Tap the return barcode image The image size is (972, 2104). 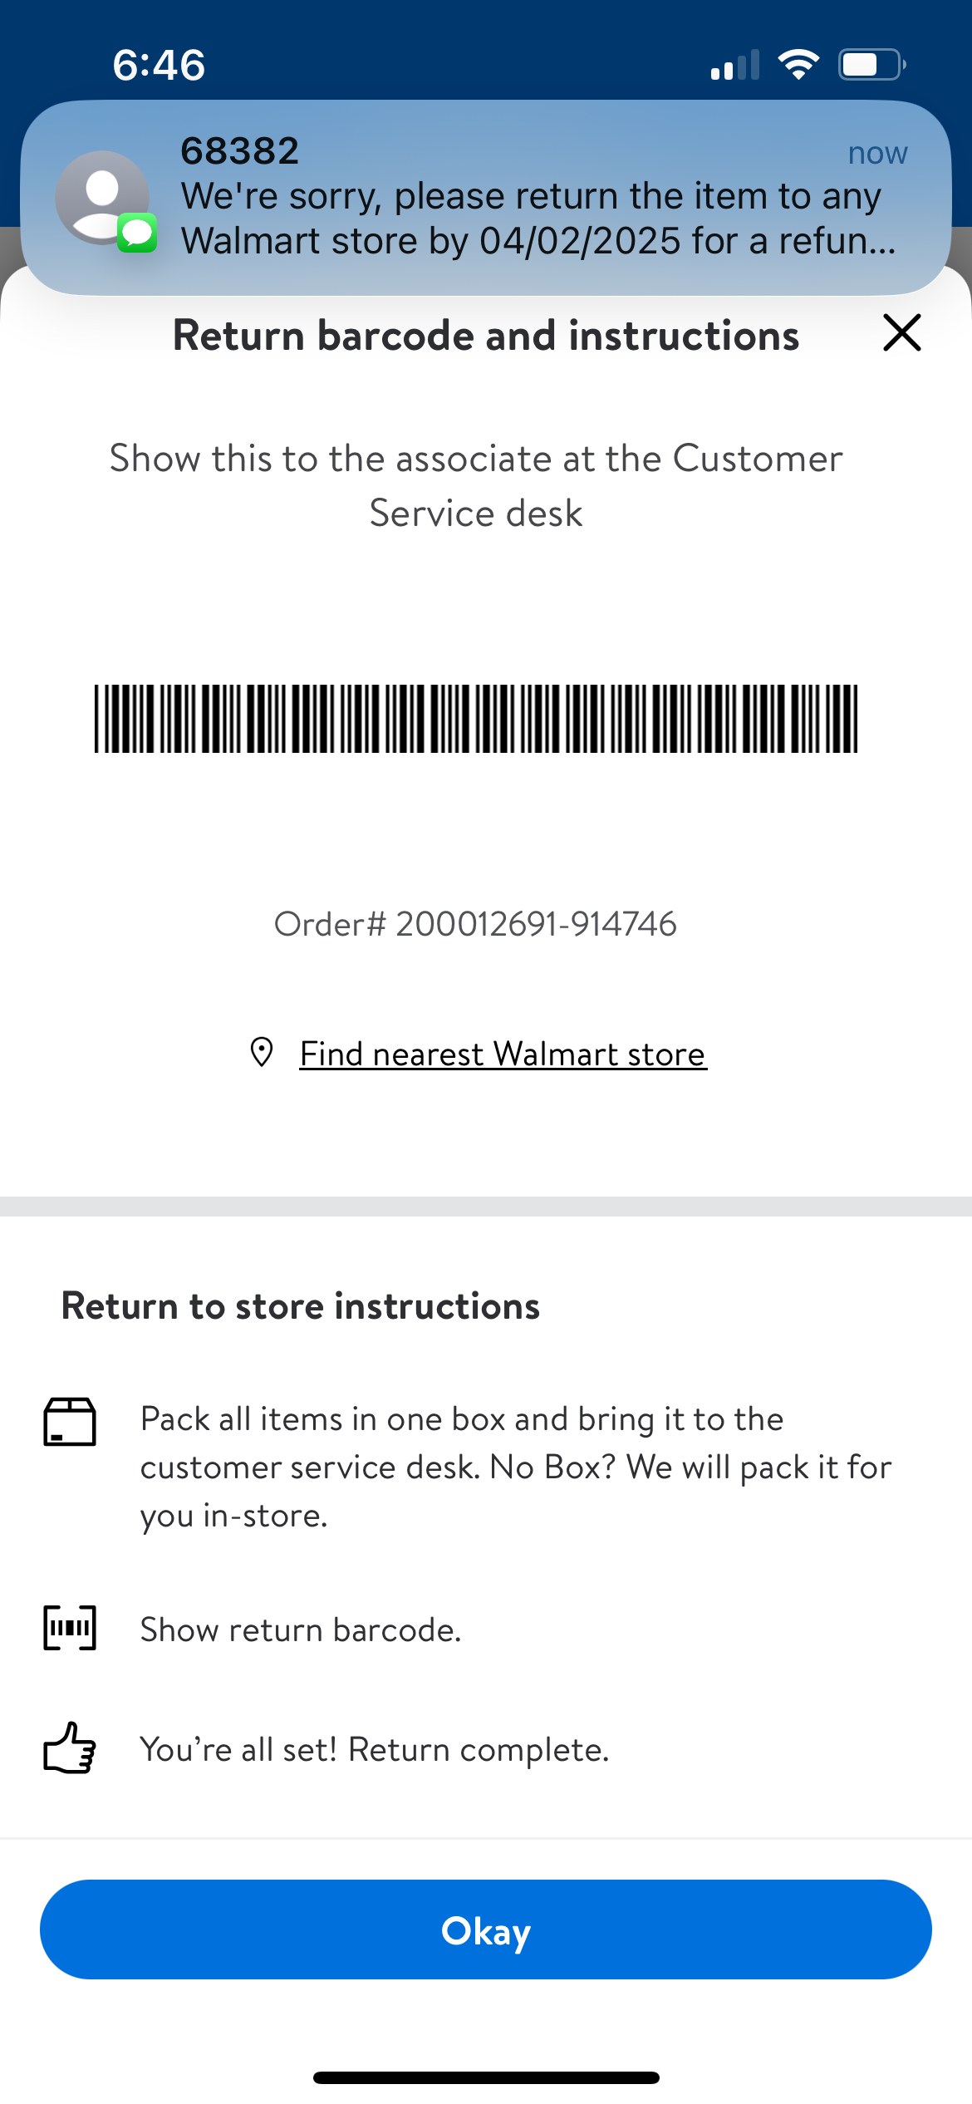coord(476,719)
